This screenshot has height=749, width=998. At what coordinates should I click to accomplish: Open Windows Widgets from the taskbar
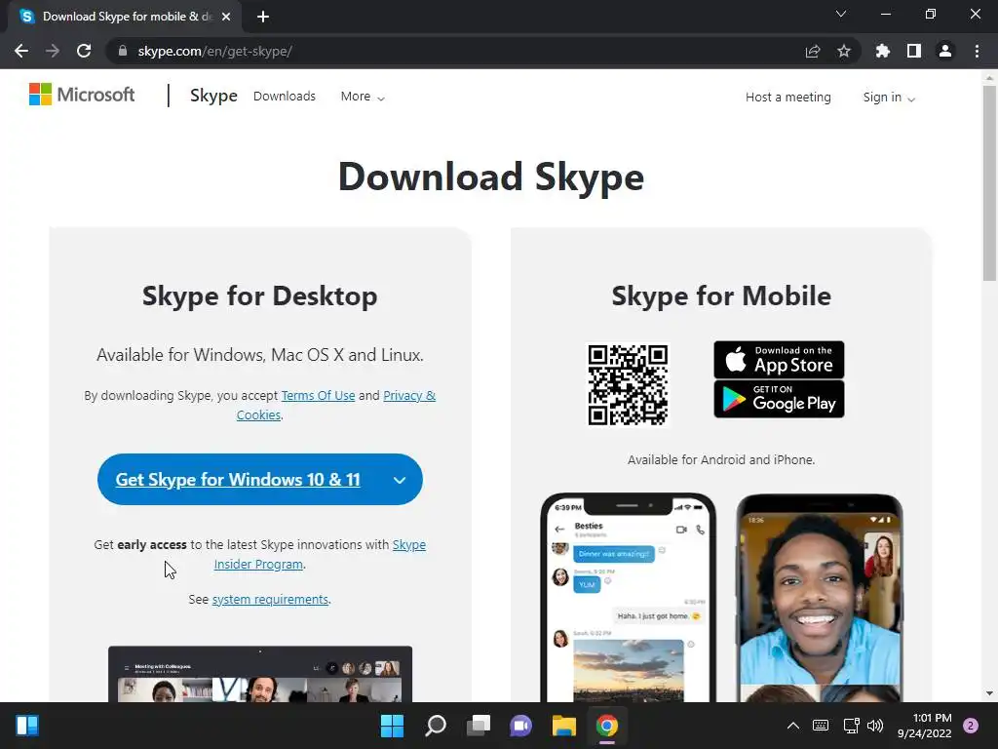27,726
